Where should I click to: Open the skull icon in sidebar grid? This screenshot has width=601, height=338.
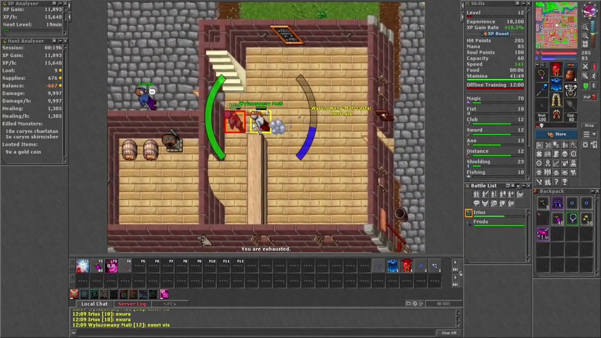coord(565,154)
